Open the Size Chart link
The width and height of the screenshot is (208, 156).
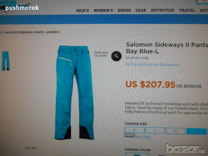(x=143, y=137)
